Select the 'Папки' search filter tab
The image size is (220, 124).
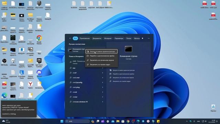(129, 38)
